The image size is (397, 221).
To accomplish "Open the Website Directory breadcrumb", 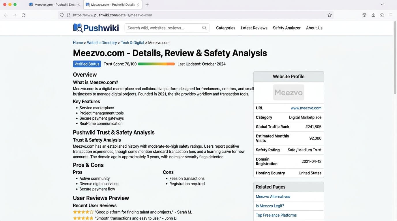I will click(102, 43).
